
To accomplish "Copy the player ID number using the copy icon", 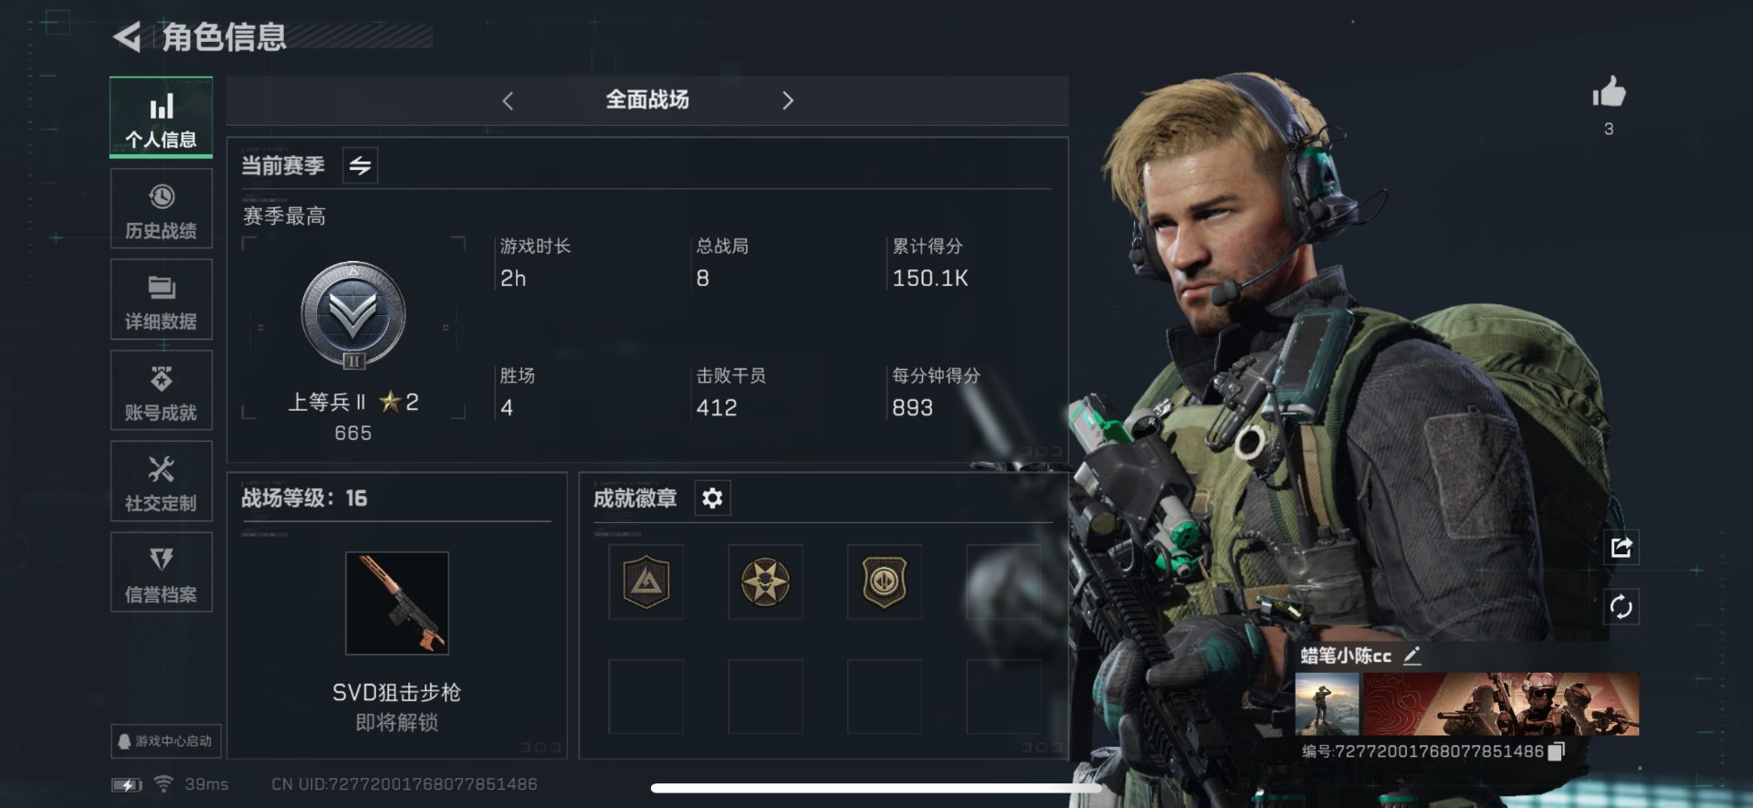I will click(1557, 750).
